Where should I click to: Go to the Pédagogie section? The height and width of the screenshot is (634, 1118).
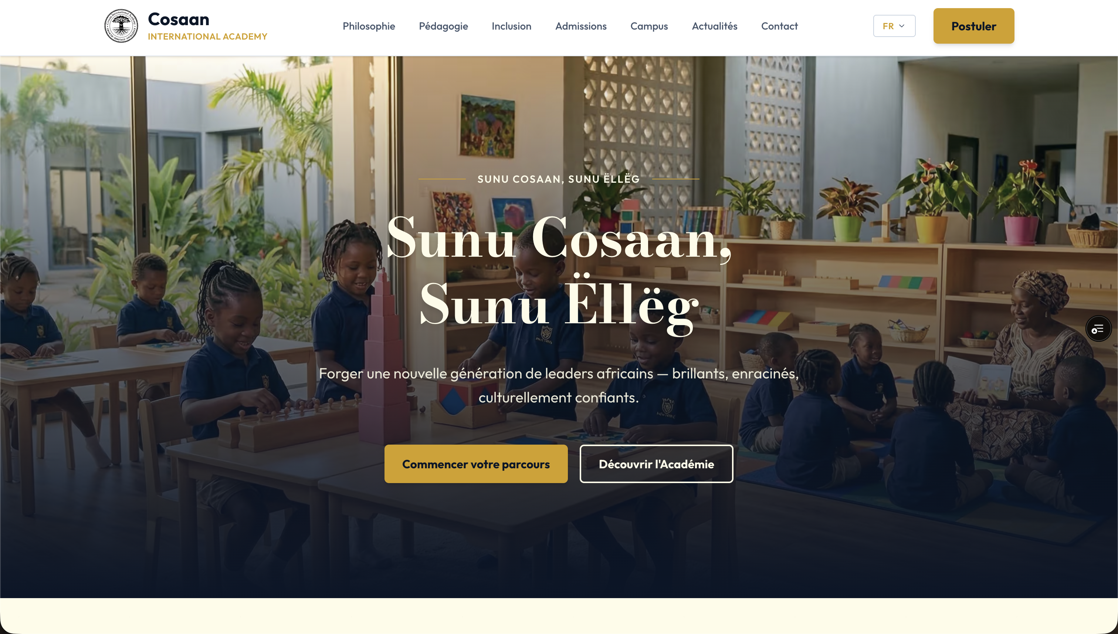click(x=443, y=26)
